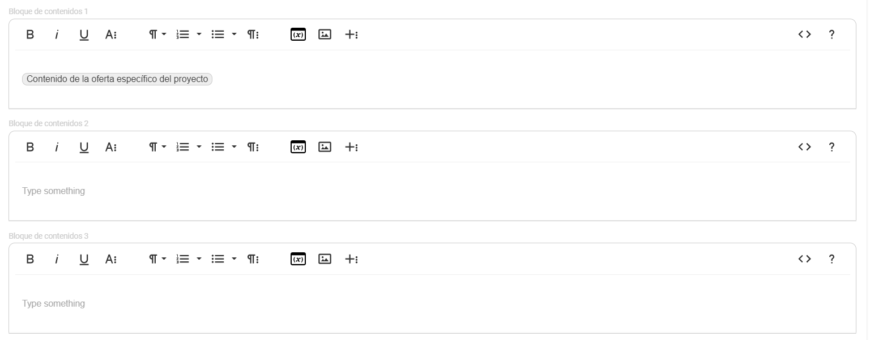The image size is (870, 340).
Task: Insert image into content block 1
Action: coord(325,35)
